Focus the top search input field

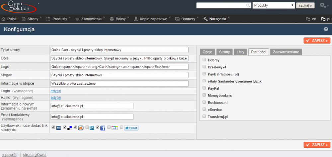click(x=224, y=6)
